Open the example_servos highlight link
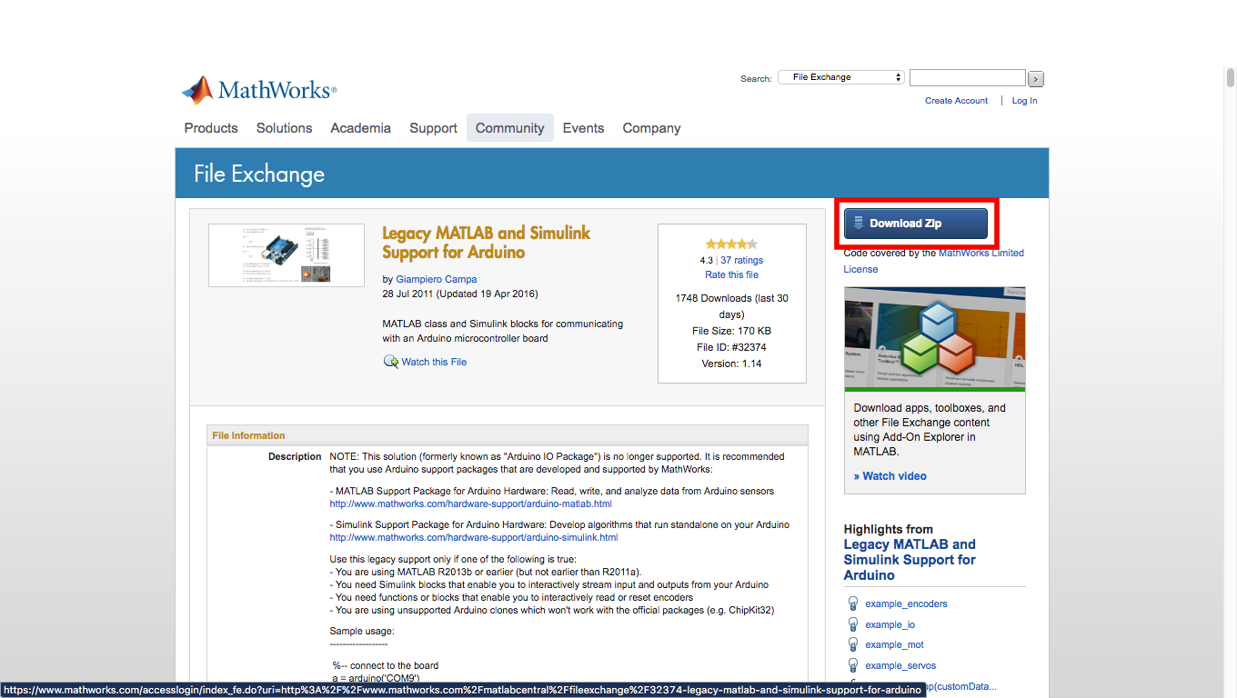This screenshot has height=698, width=1237. (900, 665)
